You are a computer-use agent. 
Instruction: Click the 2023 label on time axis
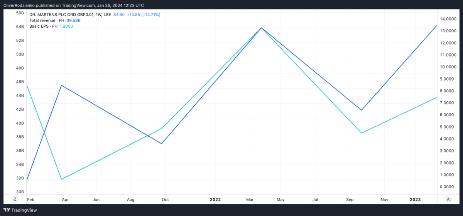pos(415,199)
